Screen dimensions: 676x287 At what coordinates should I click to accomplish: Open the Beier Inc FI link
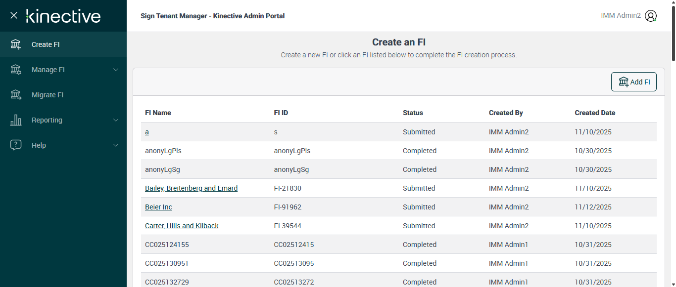(x=158, y=207)
